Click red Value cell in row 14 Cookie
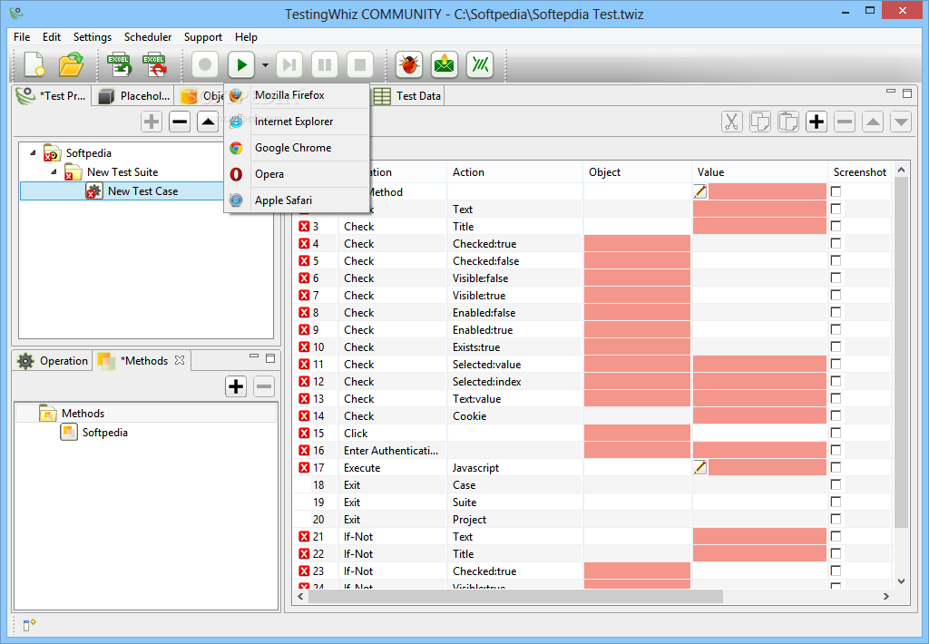The image size is (929, 644). [759, 416]
